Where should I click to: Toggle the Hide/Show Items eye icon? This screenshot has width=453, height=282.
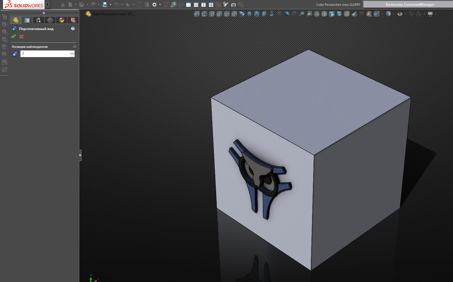click(400, 14)
